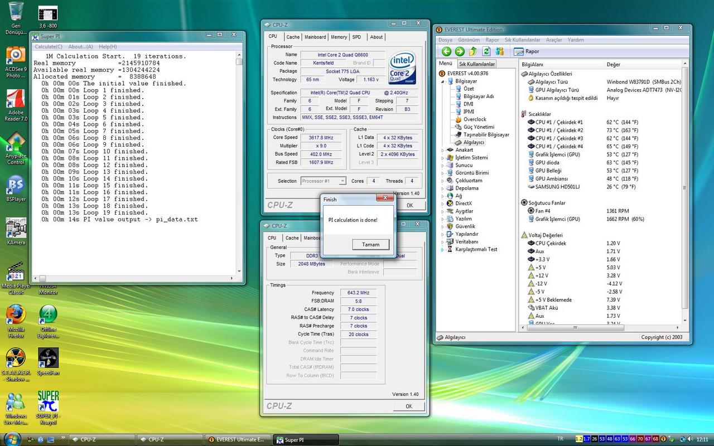Select the SUPER PI shortcut desktop icon

pos(48,409)
